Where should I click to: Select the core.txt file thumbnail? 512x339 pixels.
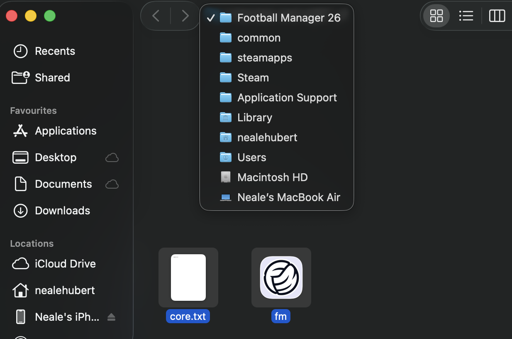pyautogui.click(x=188, y=277)
